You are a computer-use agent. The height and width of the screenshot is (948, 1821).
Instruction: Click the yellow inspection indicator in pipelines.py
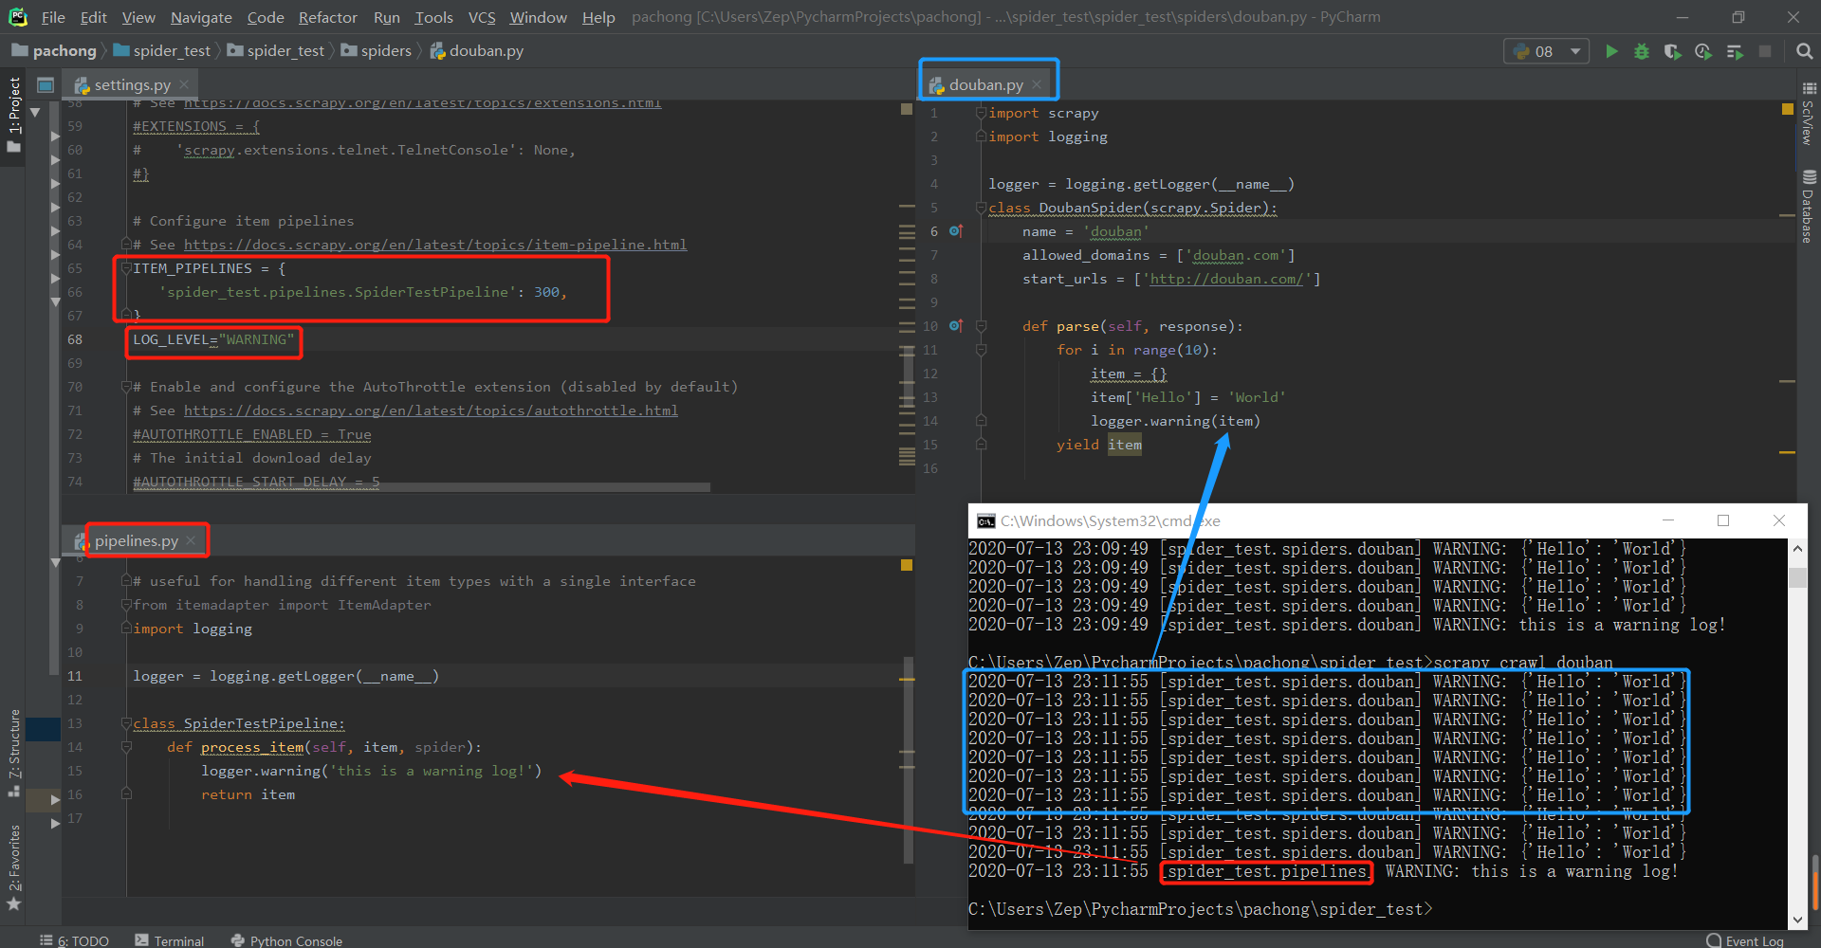(x=907, y=565)
